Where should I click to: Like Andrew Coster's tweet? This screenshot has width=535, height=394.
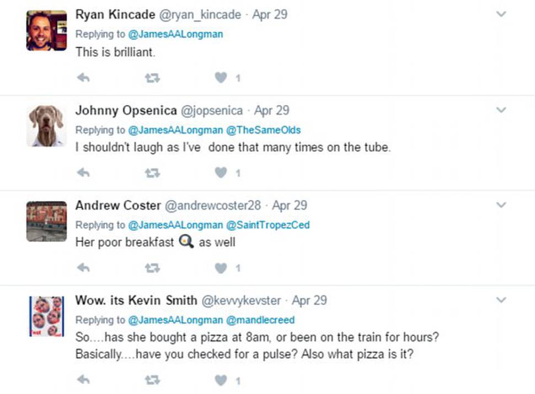[x=221, y=268]
